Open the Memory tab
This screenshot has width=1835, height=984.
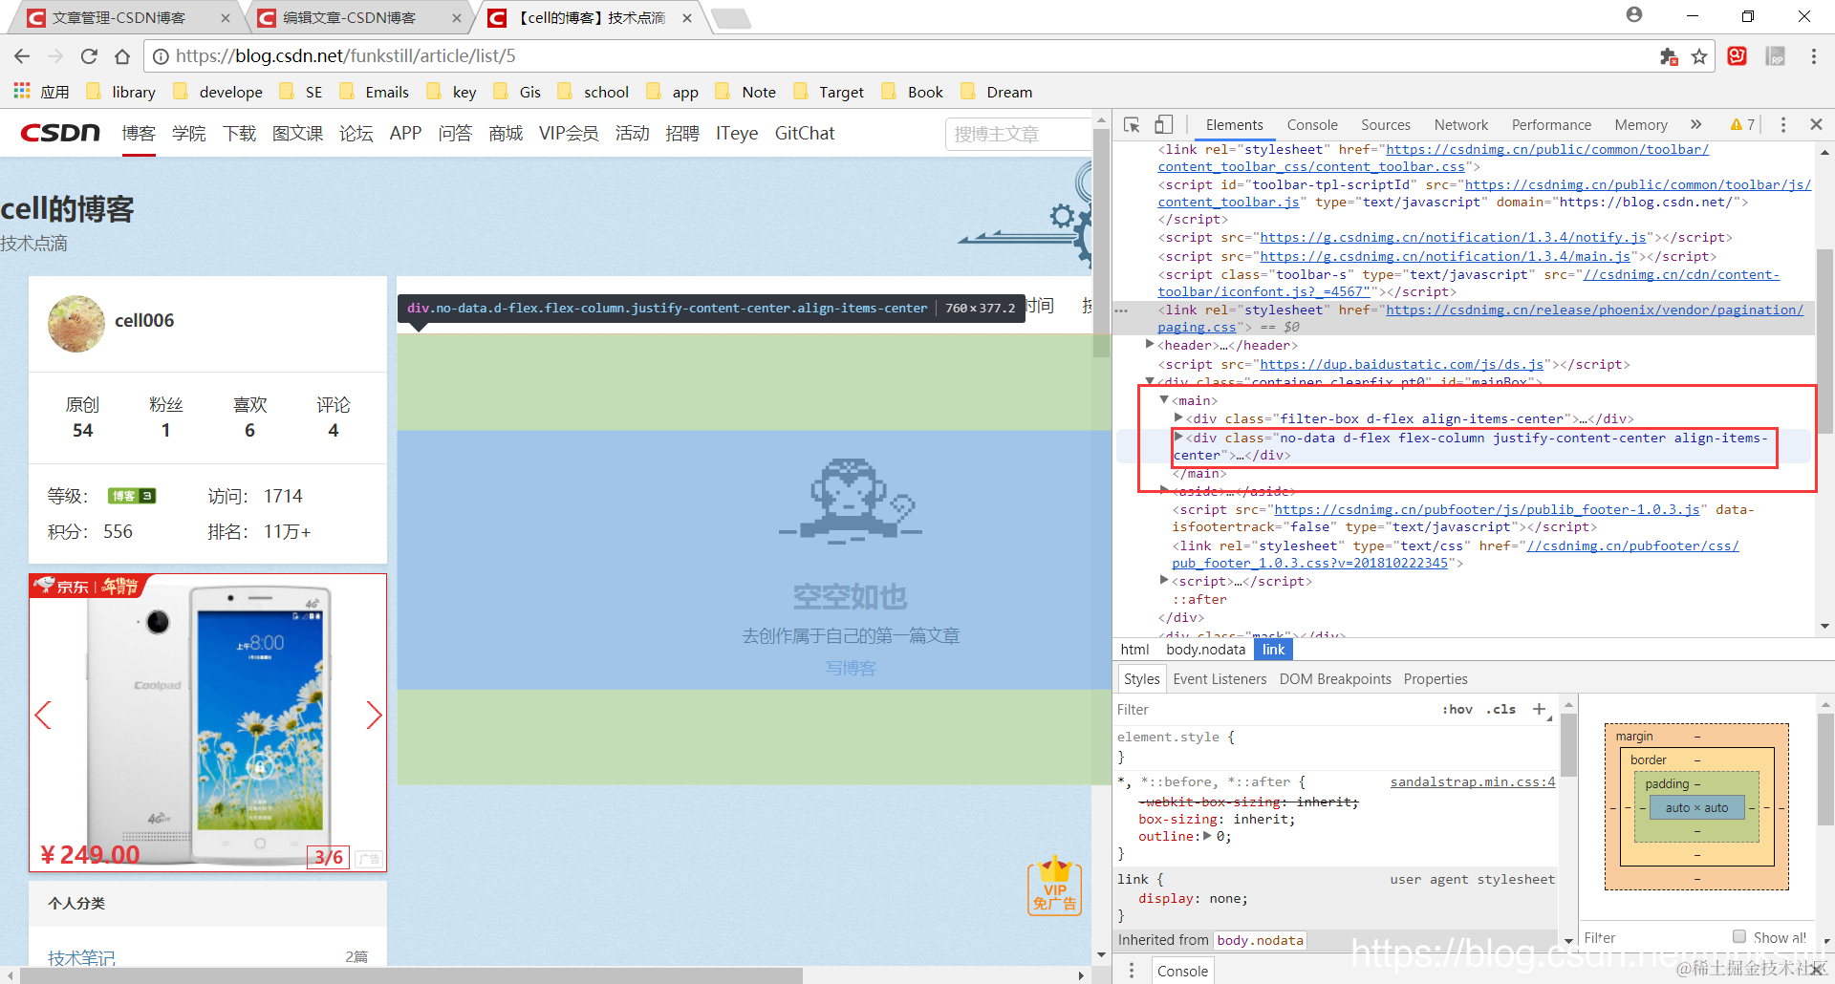click(1641, 125)
